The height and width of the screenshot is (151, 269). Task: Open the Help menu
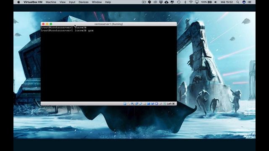pos(108,2)
